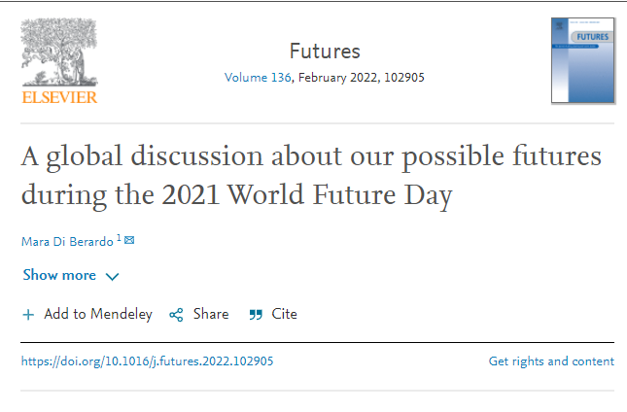Open Get rights and content
This screenshot has height=412, width=627.
(x=551, y=361)
